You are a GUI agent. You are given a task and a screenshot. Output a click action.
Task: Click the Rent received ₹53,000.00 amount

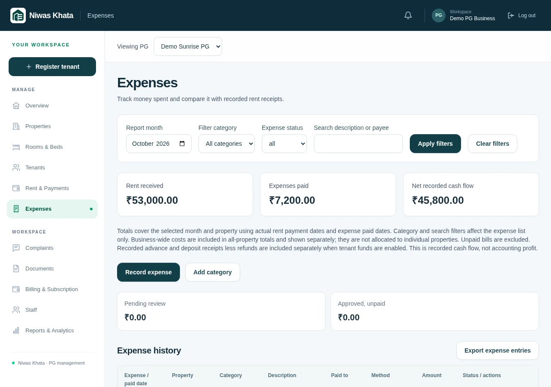[x=152, y=200]
